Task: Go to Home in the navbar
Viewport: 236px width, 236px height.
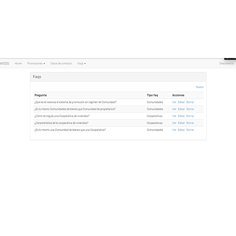Action: pyautogui.click(x=18, y=63)
